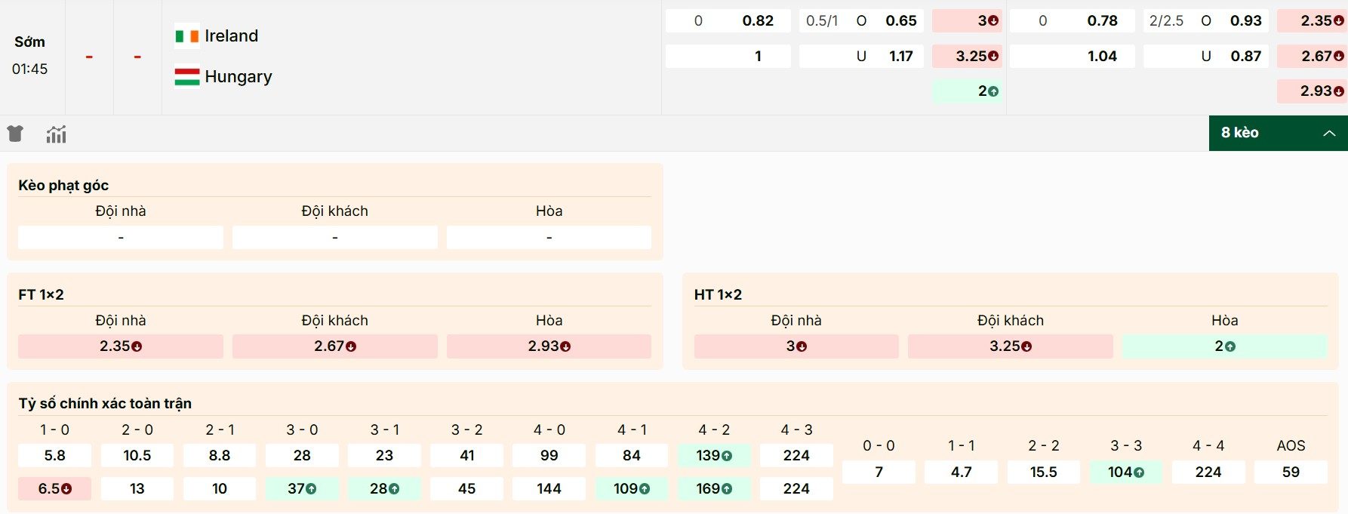Choose HT 1x2 draw odds 2
The height and width of the screenshot is (514, 1348).
pos(1224,346)
